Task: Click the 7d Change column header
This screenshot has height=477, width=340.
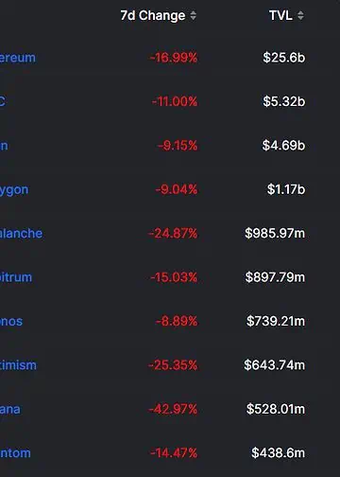Action: [x=153, y=15]
